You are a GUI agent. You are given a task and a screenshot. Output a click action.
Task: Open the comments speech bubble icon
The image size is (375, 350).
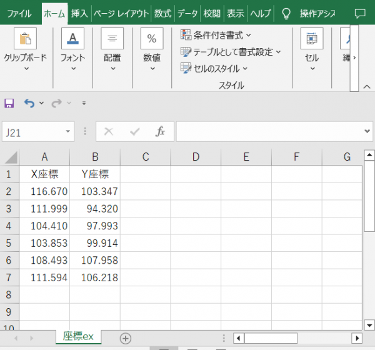point(360,13)
